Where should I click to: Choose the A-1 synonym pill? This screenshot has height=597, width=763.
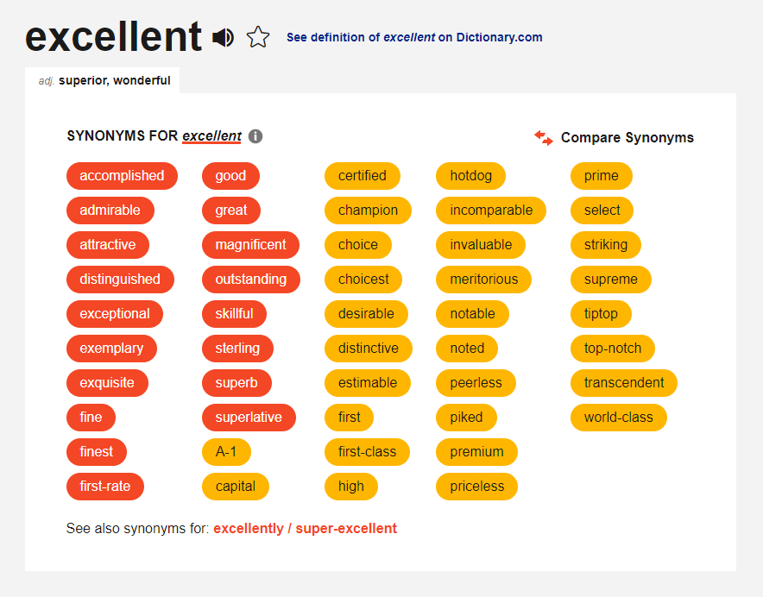click(x=226, y=452)
